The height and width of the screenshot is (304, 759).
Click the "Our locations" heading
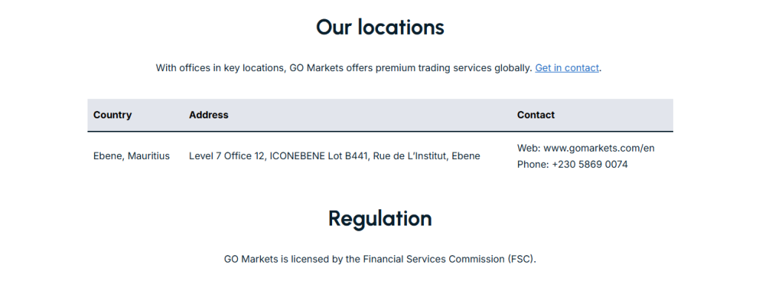379,27
